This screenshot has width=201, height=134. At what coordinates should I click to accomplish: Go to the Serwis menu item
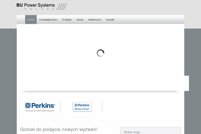(80, 20)
